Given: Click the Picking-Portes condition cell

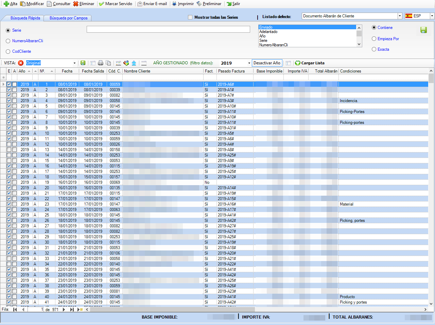Looking at the screenshot, I should point(383,112).
